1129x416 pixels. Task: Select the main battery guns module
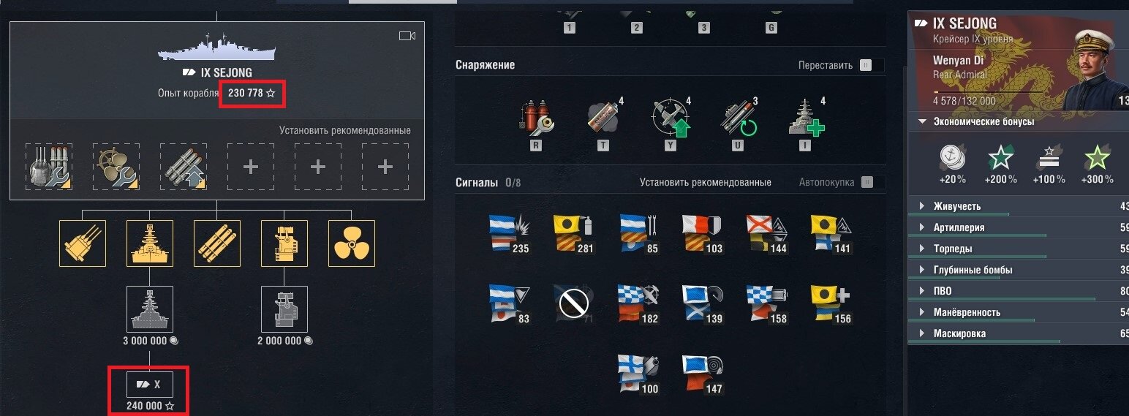click(x=83, y=243)
